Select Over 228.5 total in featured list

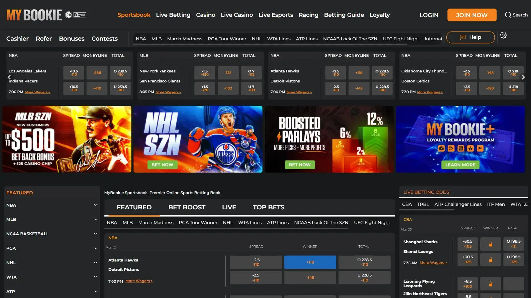pyautogui.click(x=365, y=262)
